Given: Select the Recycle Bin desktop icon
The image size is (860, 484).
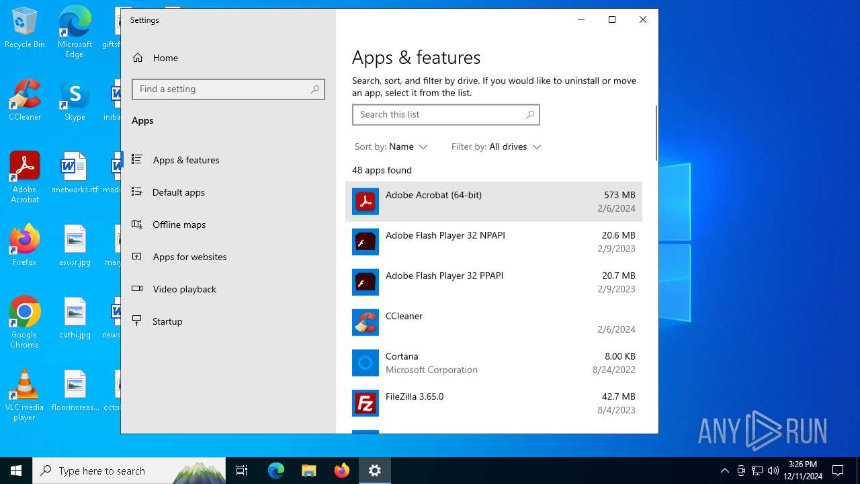Looking at the screenshot, I should click(25, 28).
